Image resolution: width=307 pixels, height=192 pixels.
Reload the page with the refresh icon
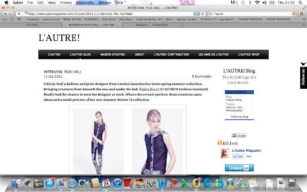202,14
